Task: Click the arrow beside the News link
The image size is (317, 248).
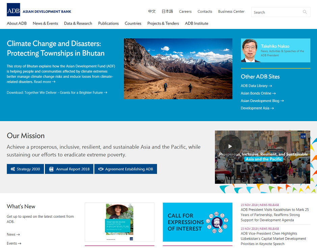Action: click(18, 235)
